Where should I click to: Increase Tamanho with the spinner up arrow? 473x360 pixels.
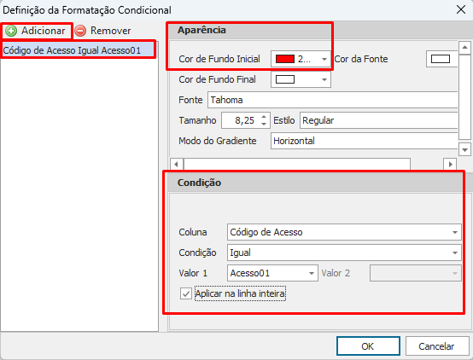click(x=264, y=117)
